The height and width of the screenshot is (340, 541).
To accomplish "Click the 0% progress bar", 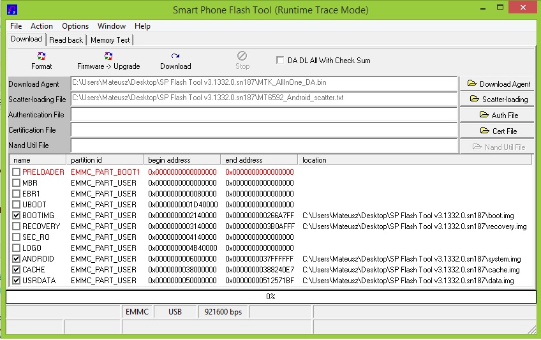I will point(270,297).
